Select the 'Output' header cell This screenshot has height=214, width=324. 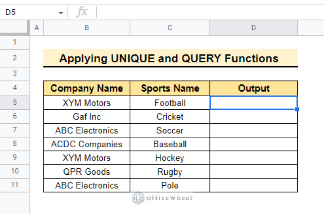[x=254, y=88]
